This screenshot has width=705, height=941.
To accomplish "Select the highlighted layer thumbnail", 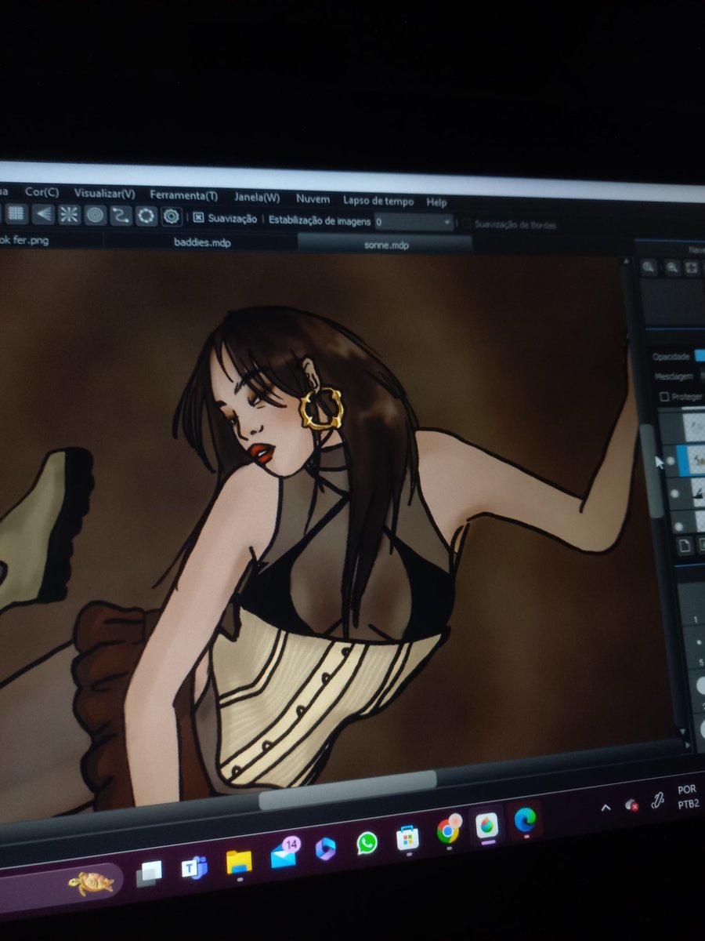I will (x=696, y=461).
